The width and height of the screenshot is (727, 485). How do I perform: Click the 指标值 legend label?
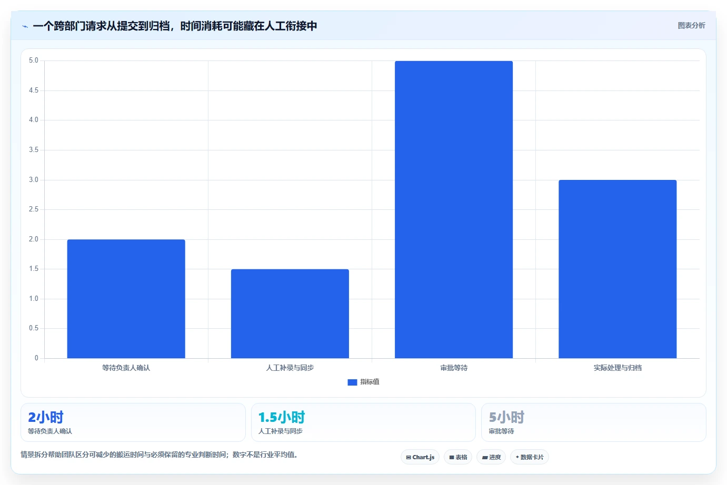click(370, 382)
